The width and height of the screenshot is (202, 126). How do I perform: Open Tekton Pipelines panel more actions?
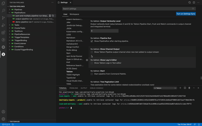[53, 3]
